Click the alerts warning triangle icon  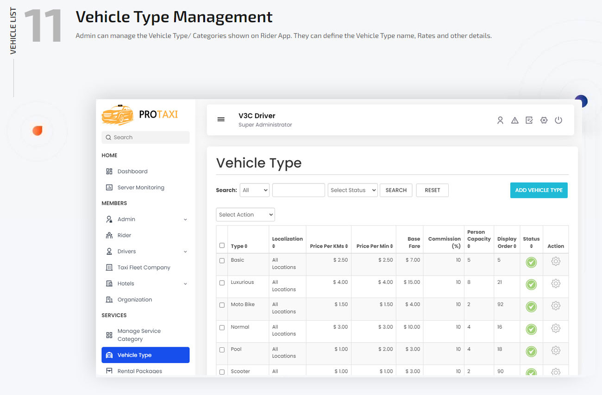coord(514,120)
